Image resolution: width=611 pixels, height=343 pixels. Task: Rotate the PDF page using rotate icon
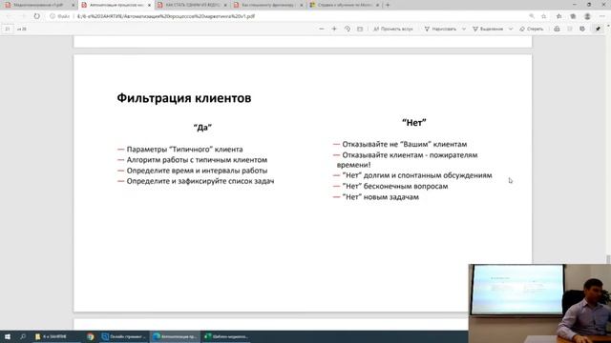point(348,29)
